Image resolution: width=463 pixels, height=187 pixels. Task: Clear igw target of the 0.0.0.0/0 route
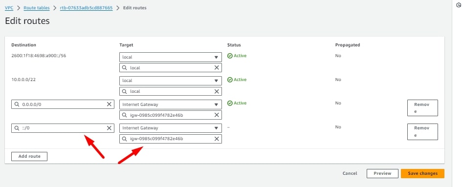[x=217, y=115]
